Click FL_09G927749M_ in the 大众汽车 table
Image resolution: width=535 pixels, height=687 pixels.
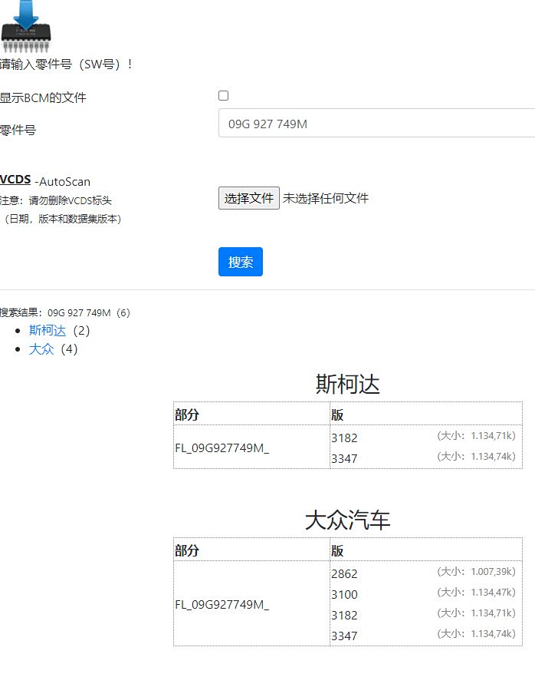click(x=222, y=605)
